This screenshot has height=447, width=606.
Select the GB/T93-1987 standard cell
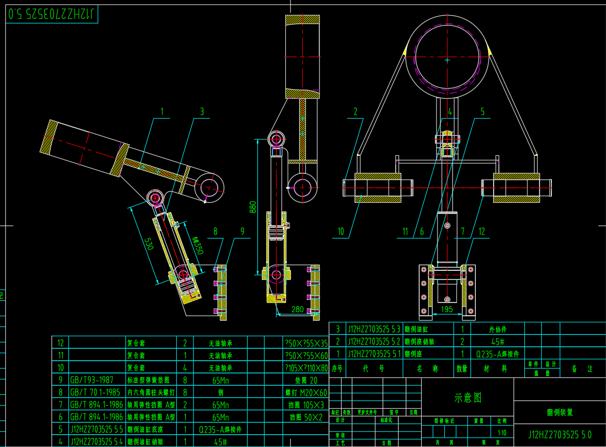coord(91,380)
